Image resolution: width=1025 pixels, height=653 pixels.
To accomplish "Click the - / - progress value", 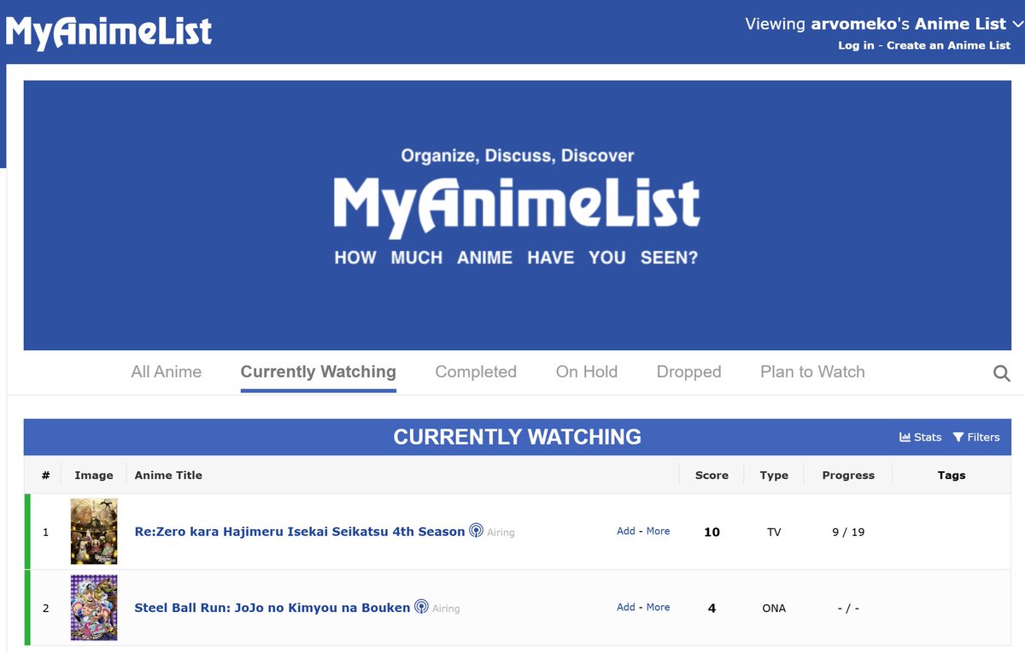I will tap(848, 608).
